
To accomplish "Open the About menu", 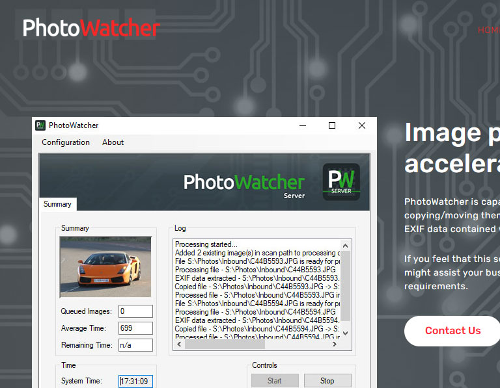I will point(113,142).
